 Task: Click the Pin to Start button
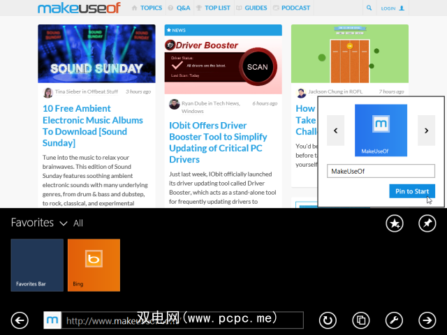point(412,191)
